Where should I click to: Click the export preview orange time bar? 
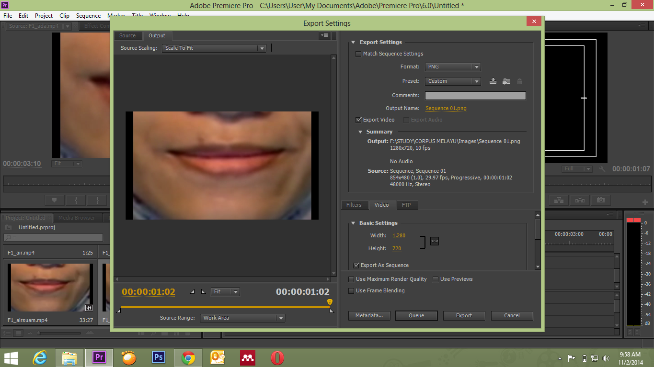(225, 307)
